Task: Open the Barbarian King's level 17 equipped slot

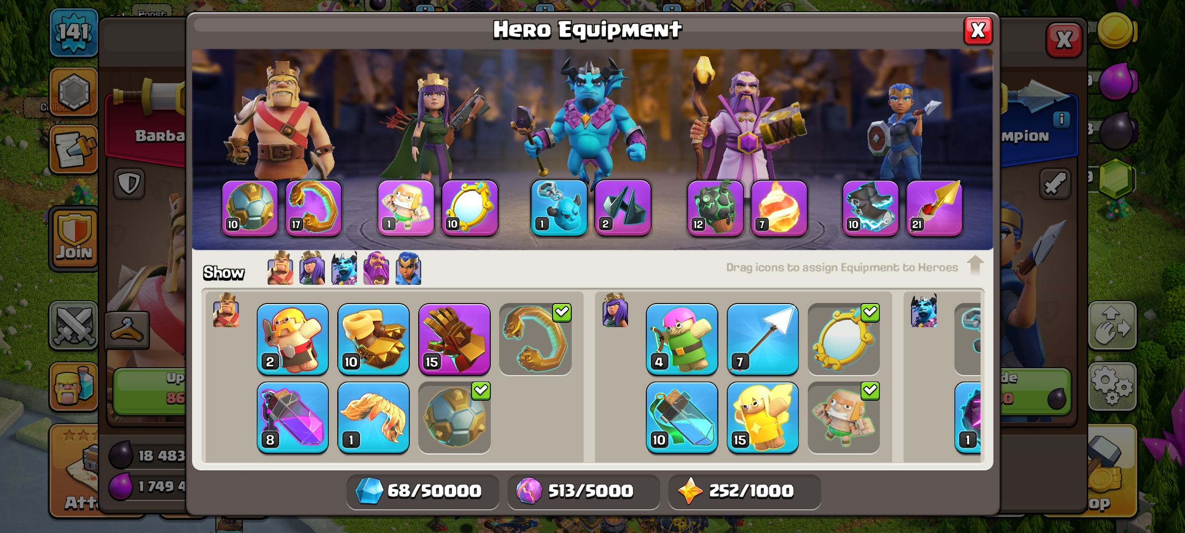Action: pyautogui.click(x=314, y=208)
